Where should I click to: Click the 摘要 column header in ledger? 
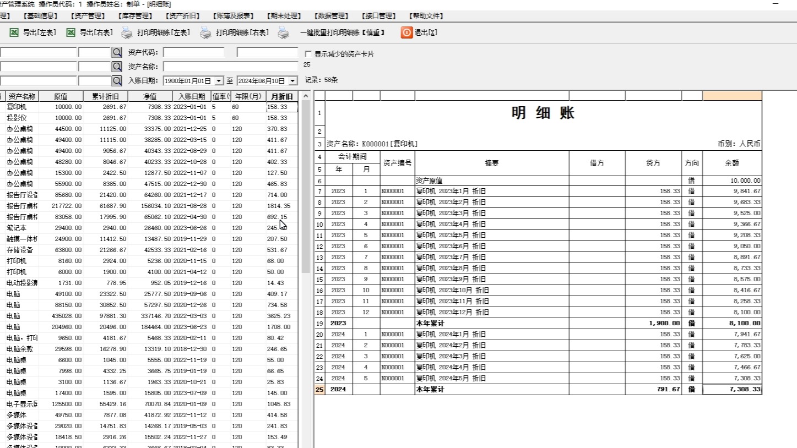tap(492, 163)
